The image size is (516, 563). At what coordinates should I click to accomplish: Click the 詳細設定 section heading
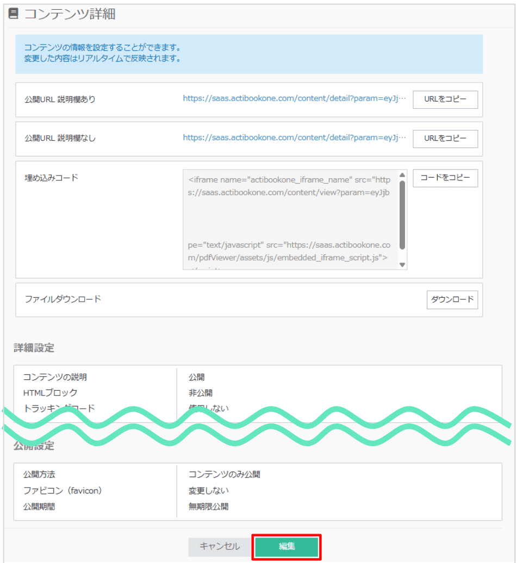(x=34, y=348)
